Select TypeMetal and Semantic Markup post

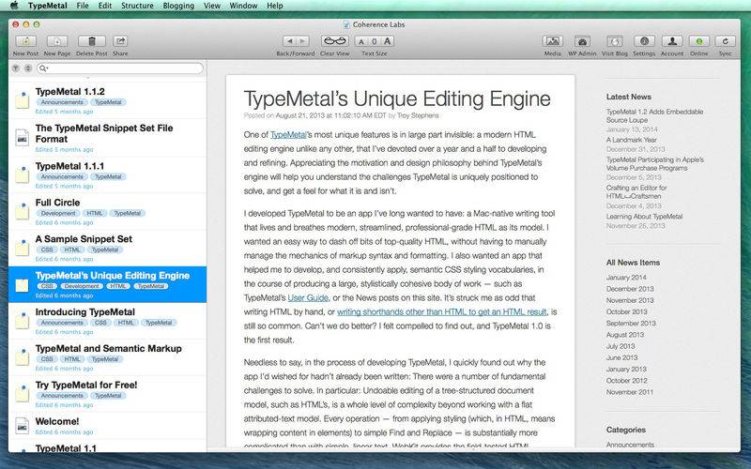point(107,357)
